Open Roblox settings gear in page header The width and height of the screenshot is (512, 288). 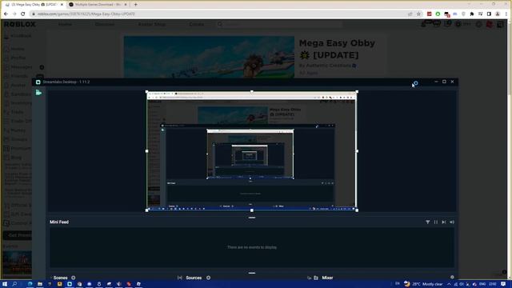[x=479, y=25]
